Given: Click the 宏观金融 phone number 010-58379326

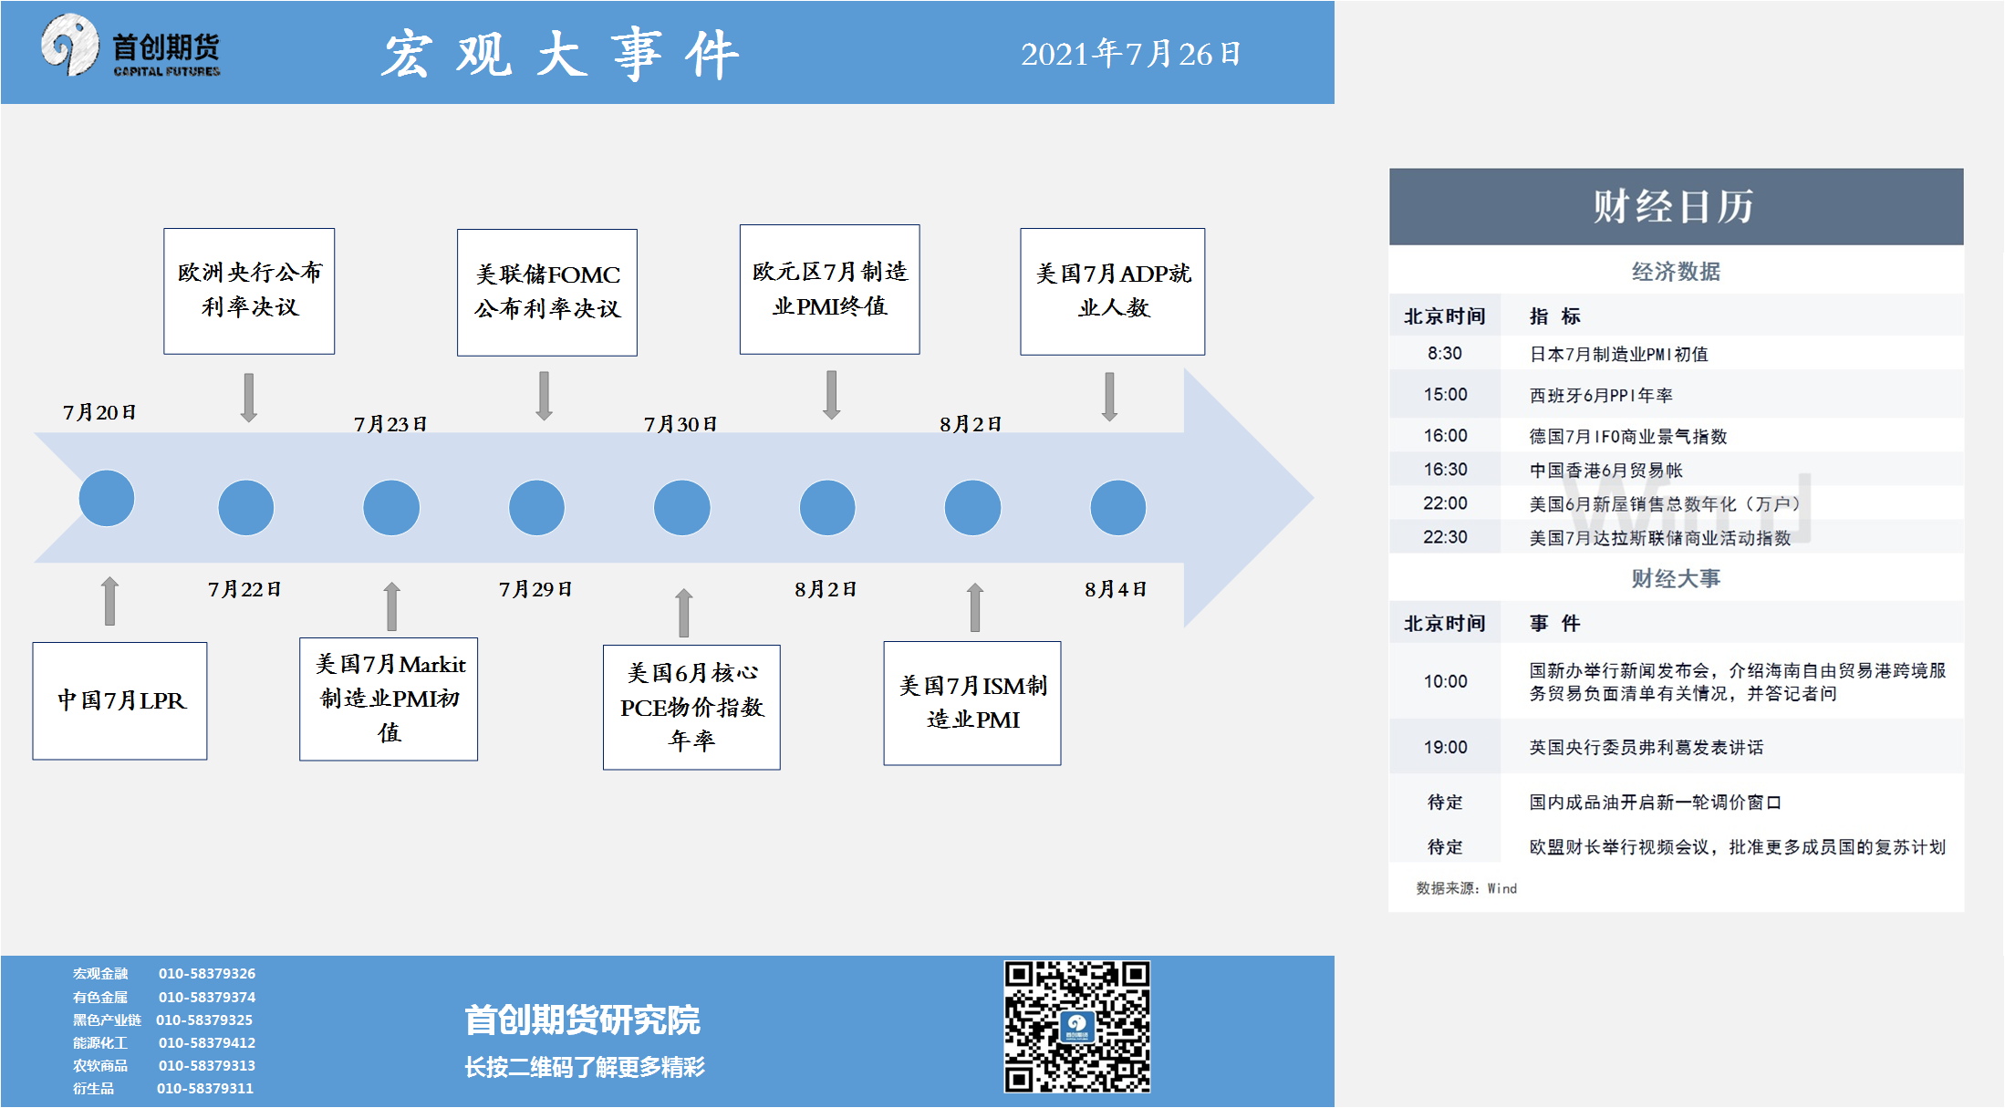Looking at the screenshot, I should click(207, 973).
